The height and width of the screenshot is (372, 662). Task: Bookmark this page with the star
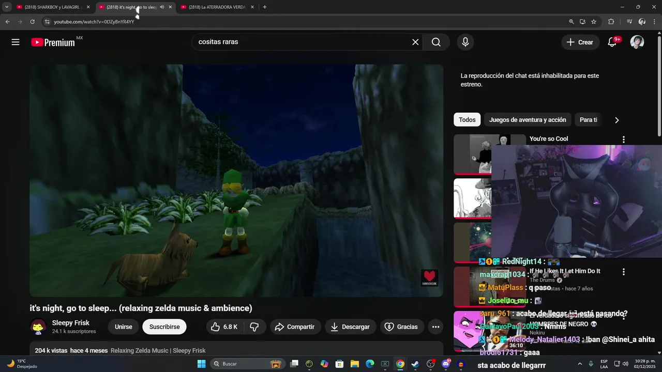coord(594,22)
